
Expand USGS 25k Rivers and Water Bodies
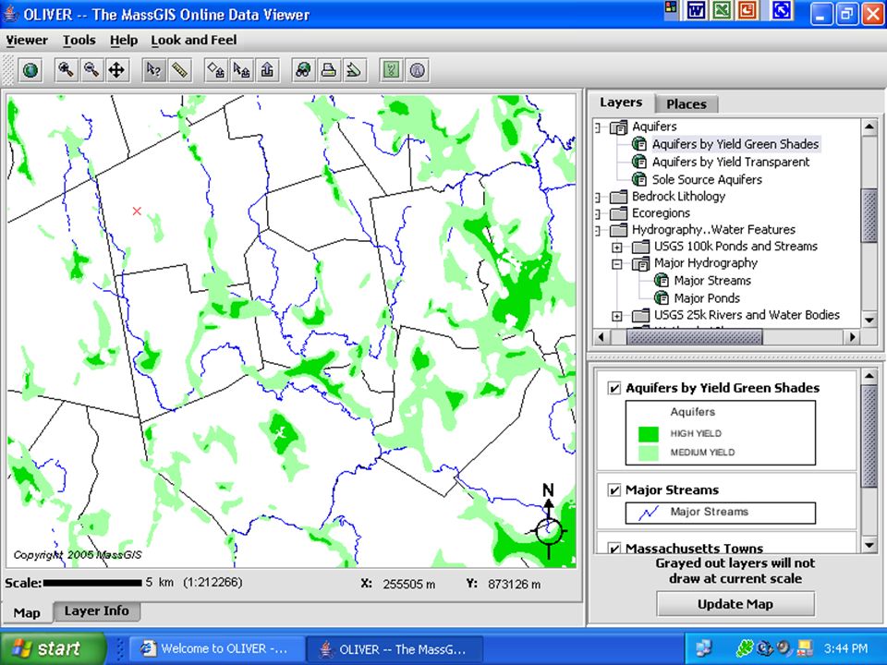[617, 316]
